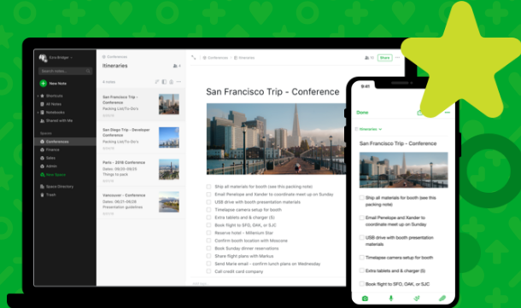521x308 pixels.
Task: Open Trash in the sidebar
Action: (x=50, y=195)
